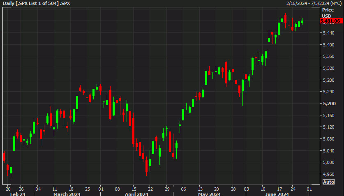Image resolution: width=344 pixels, height=196 pixels.
Task: Select the 5,280 price axis label
Action: click(329, 80)
